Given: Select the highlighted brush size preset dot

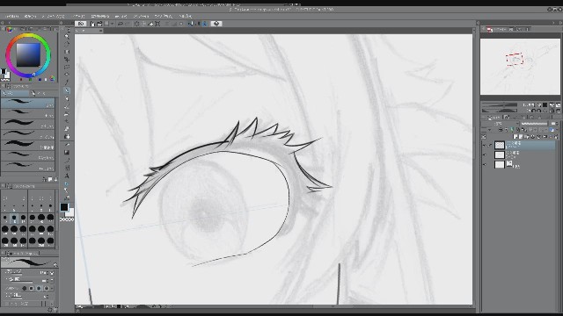Looking at the screenshot, I should [x=14, y=219].
